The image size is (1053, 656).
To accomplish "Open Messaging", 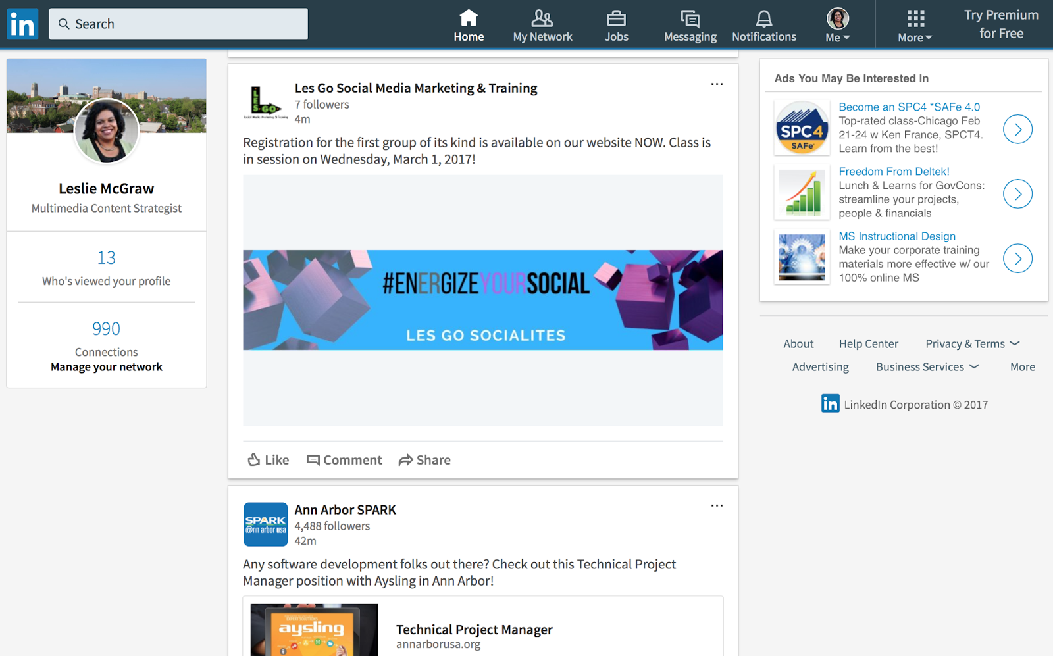I will click(x=690, y=24).
